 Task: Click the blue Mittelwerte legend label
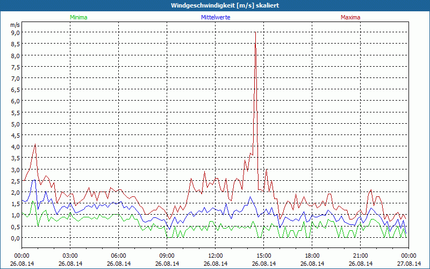(216, 17)
